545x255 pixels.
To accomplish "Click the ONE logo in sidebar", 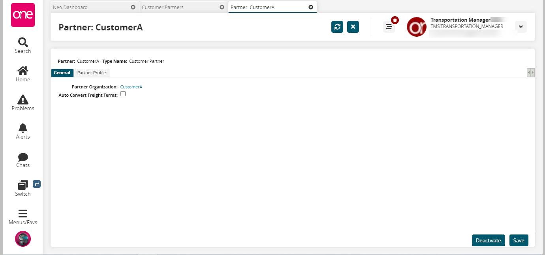I will pos(23,15).
